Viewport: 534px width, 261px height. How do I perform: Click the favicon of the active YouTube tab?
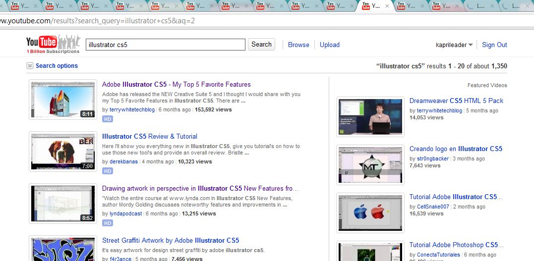pyautogui.click(x=366, y=6)
